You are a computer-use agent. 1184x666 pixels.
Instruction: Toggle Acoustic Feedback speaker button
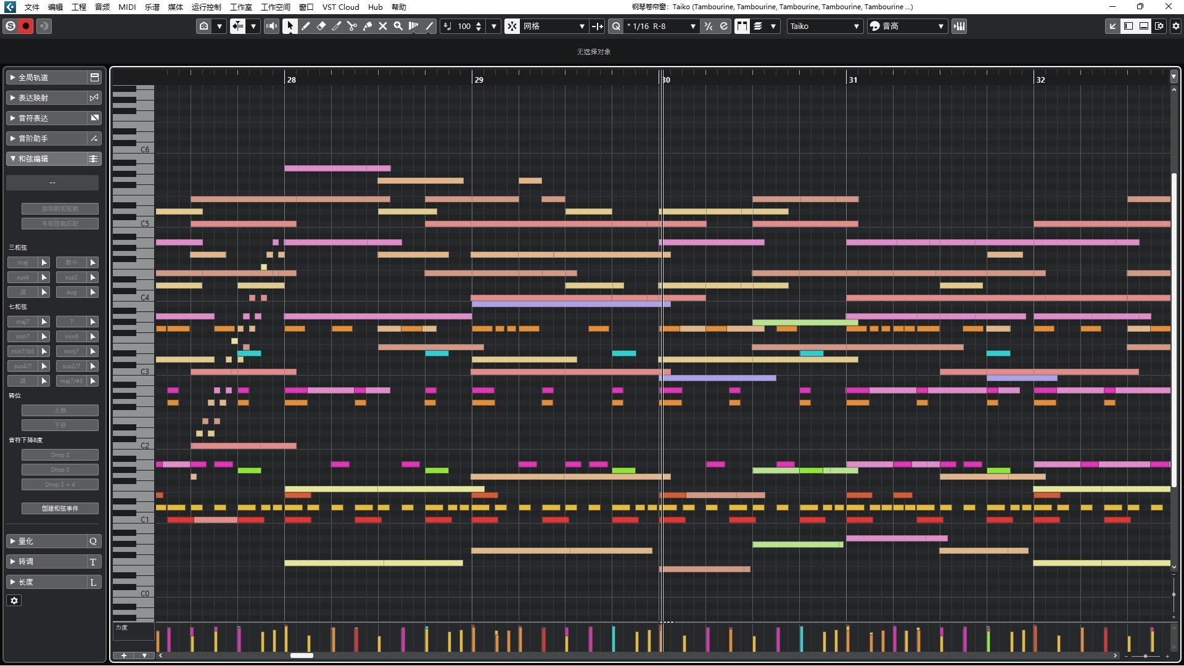[x=271, y=26]
